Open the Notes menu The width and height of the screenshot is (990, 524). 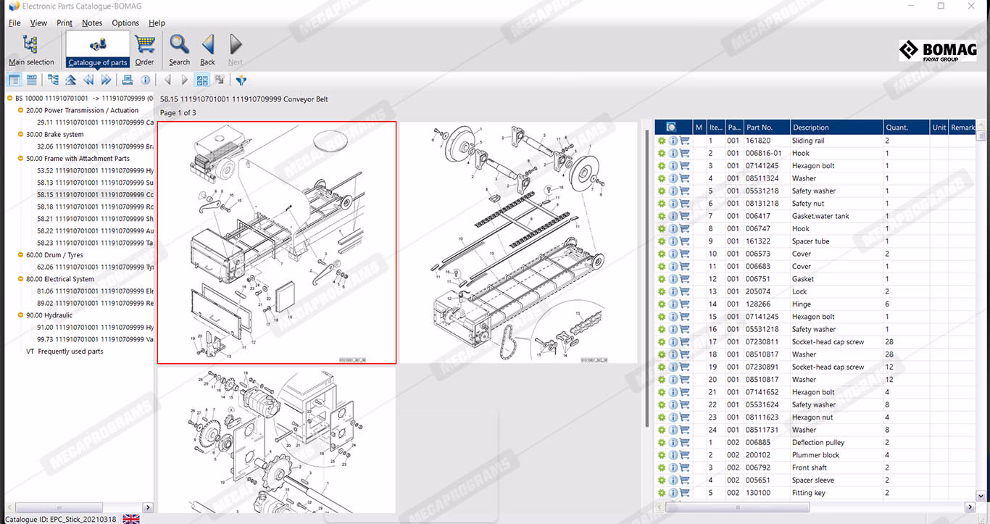click(92, 23)
